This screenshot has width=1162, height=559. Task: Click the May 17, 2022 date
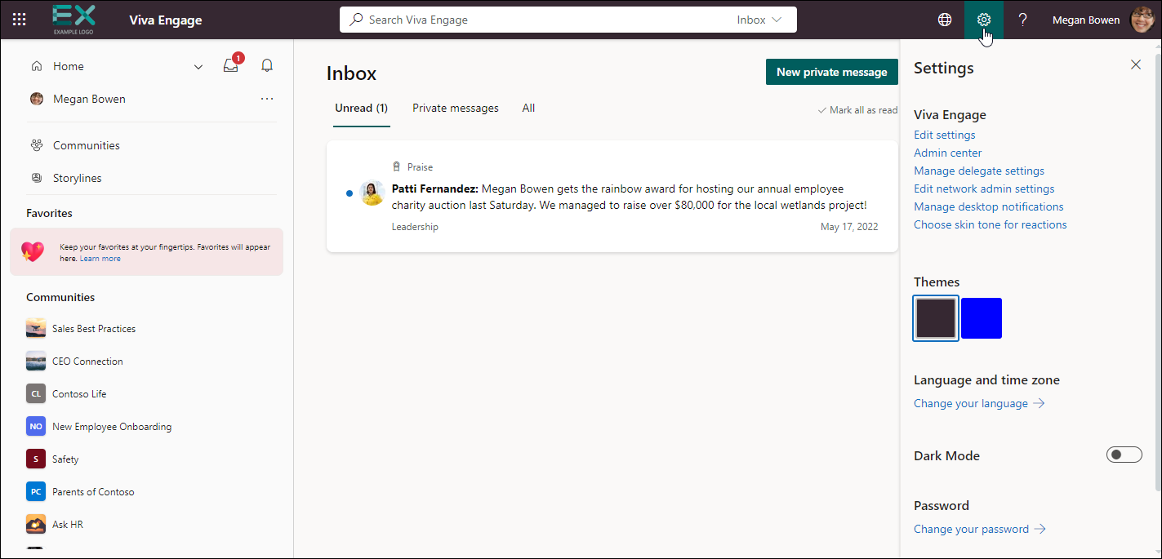pyautogui.click(x=849, y=227)
